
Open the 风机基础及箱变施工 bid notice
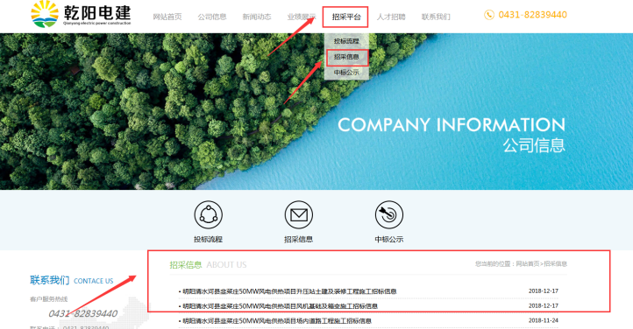click(x=280, y=306)
